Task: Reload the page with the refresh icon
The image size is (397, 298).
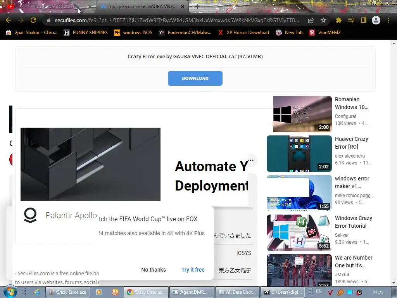Action: tap(33, 20)
